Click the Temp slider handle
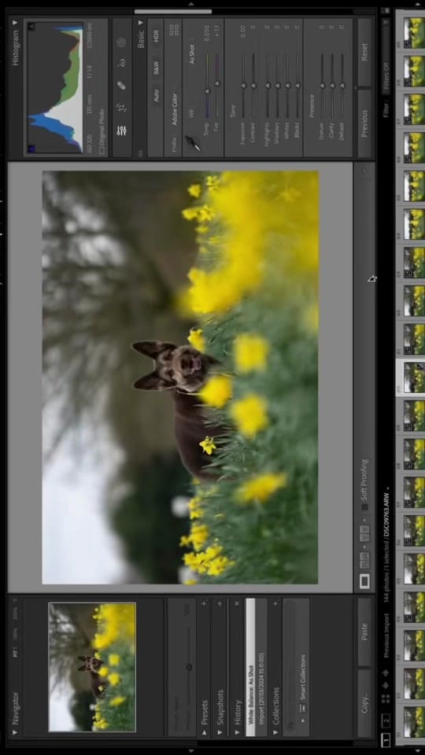425x755 pixels. [x=208, y=91]
